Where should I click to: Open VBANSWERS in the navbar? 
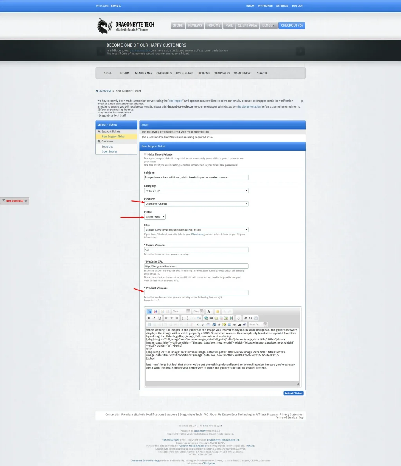(x=222, y=73)
